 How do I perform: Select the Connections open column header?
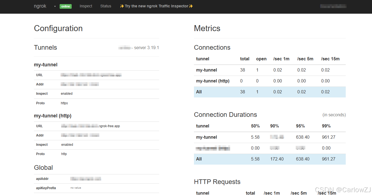261,59
